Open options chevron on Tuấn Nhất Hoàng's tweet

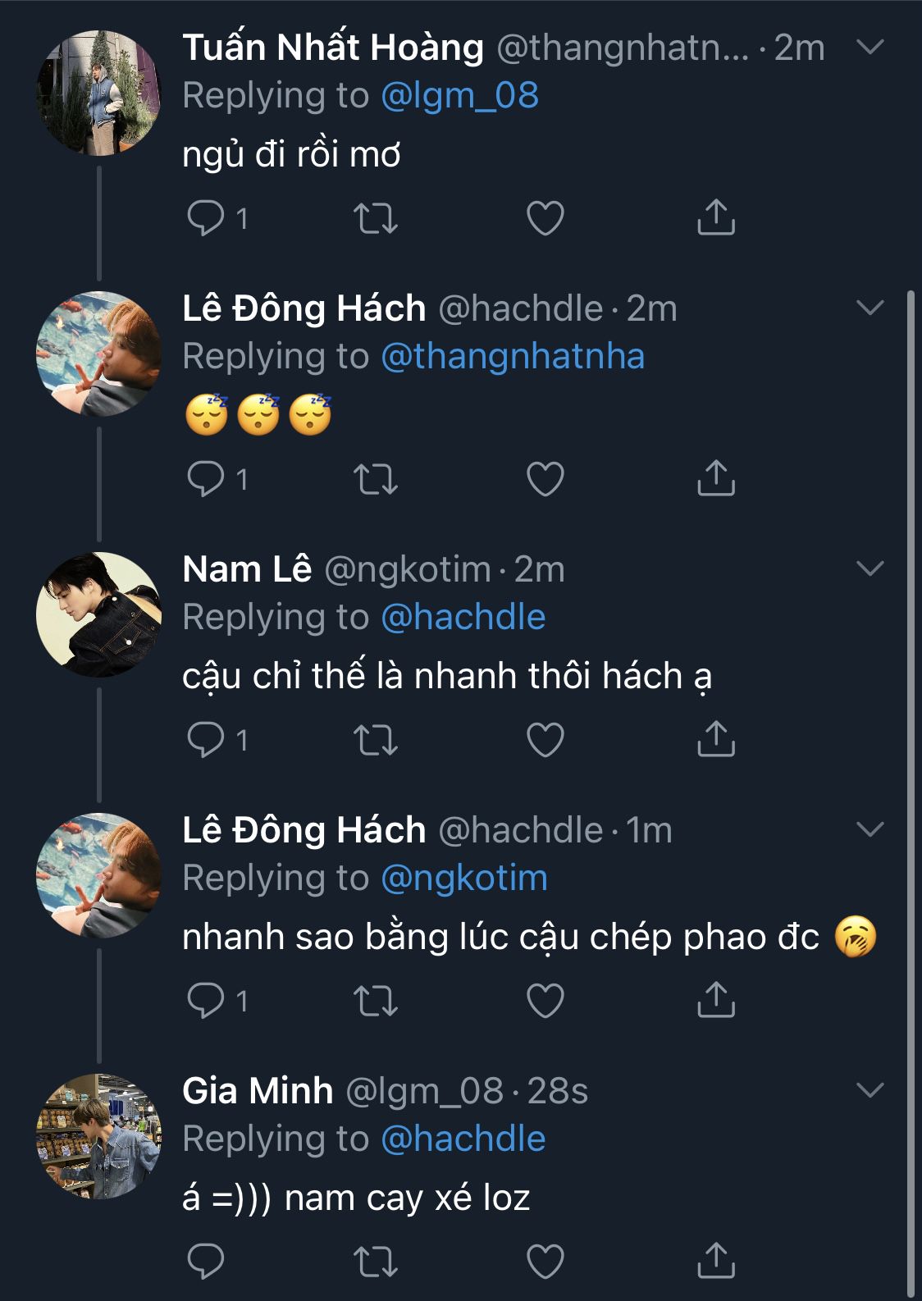pyautogui.click(x=870, y=47)
